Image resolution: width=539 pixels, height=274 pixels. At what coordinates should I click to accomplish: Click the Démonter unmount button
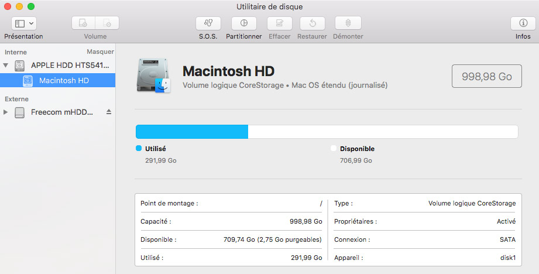[x=348, y=23]
